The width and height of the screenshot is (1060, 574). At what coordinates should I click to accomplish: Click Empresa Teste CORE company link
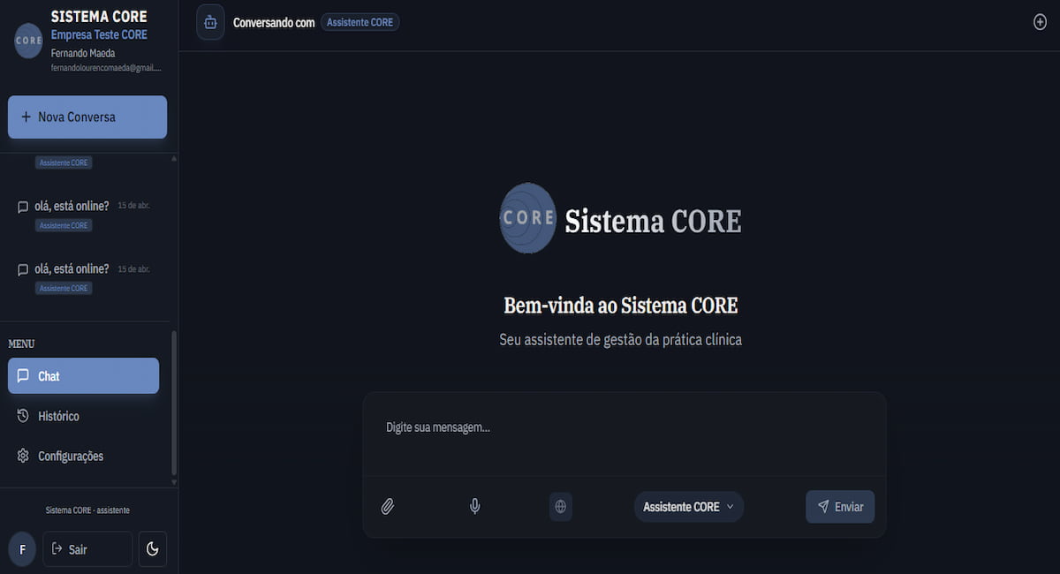99,35
